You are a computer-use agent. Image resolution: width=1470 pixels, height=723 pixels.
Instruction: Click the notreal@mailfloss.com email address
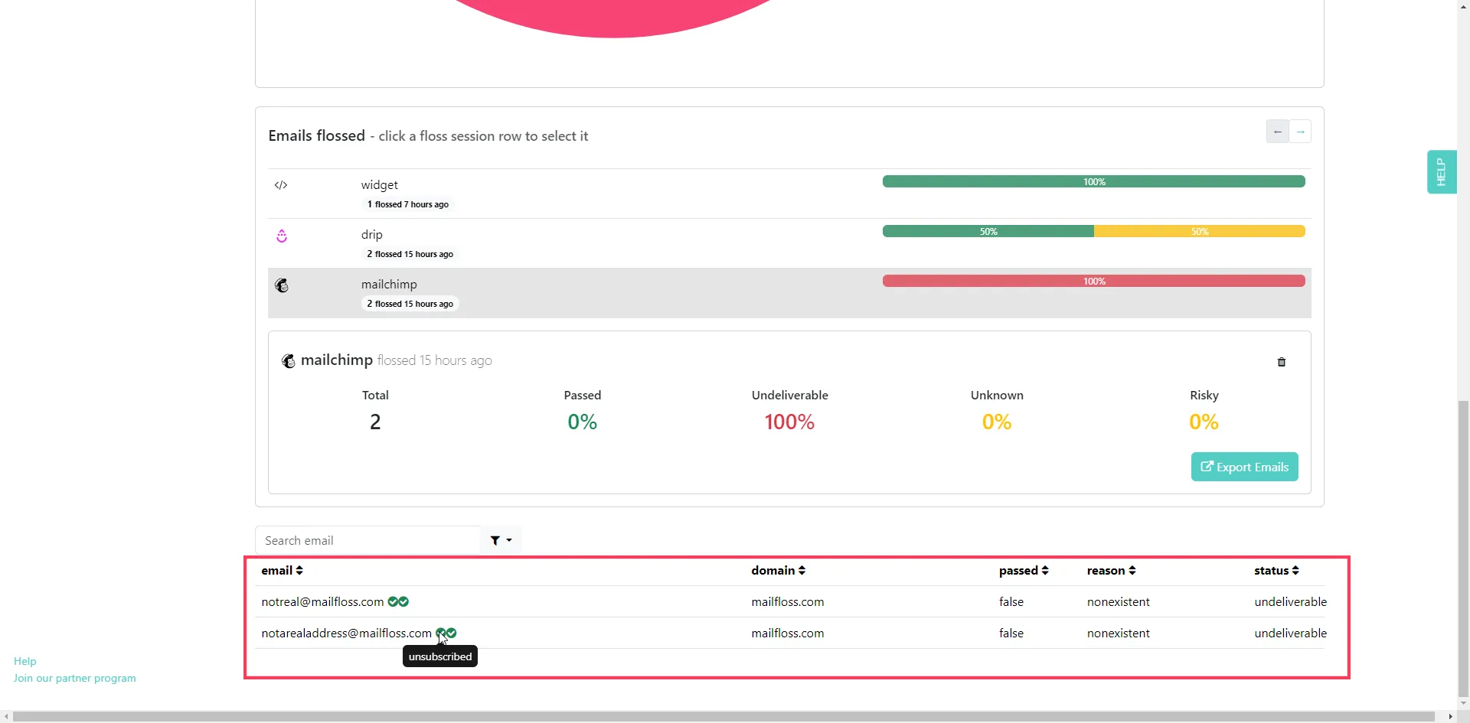[323, 602]
